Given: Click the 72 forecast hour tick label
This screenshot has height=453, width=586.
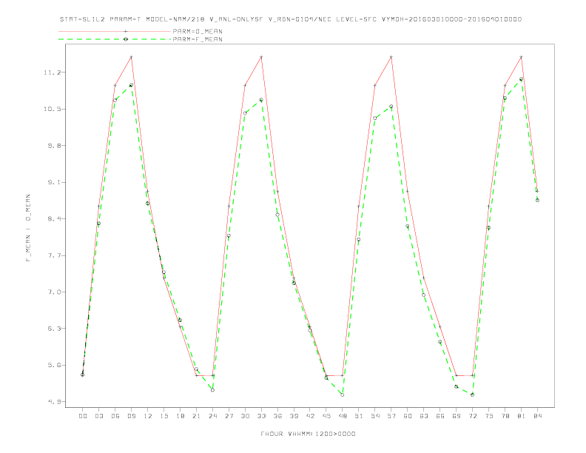Looking at the screenshot, I should [x=473, y=416].
